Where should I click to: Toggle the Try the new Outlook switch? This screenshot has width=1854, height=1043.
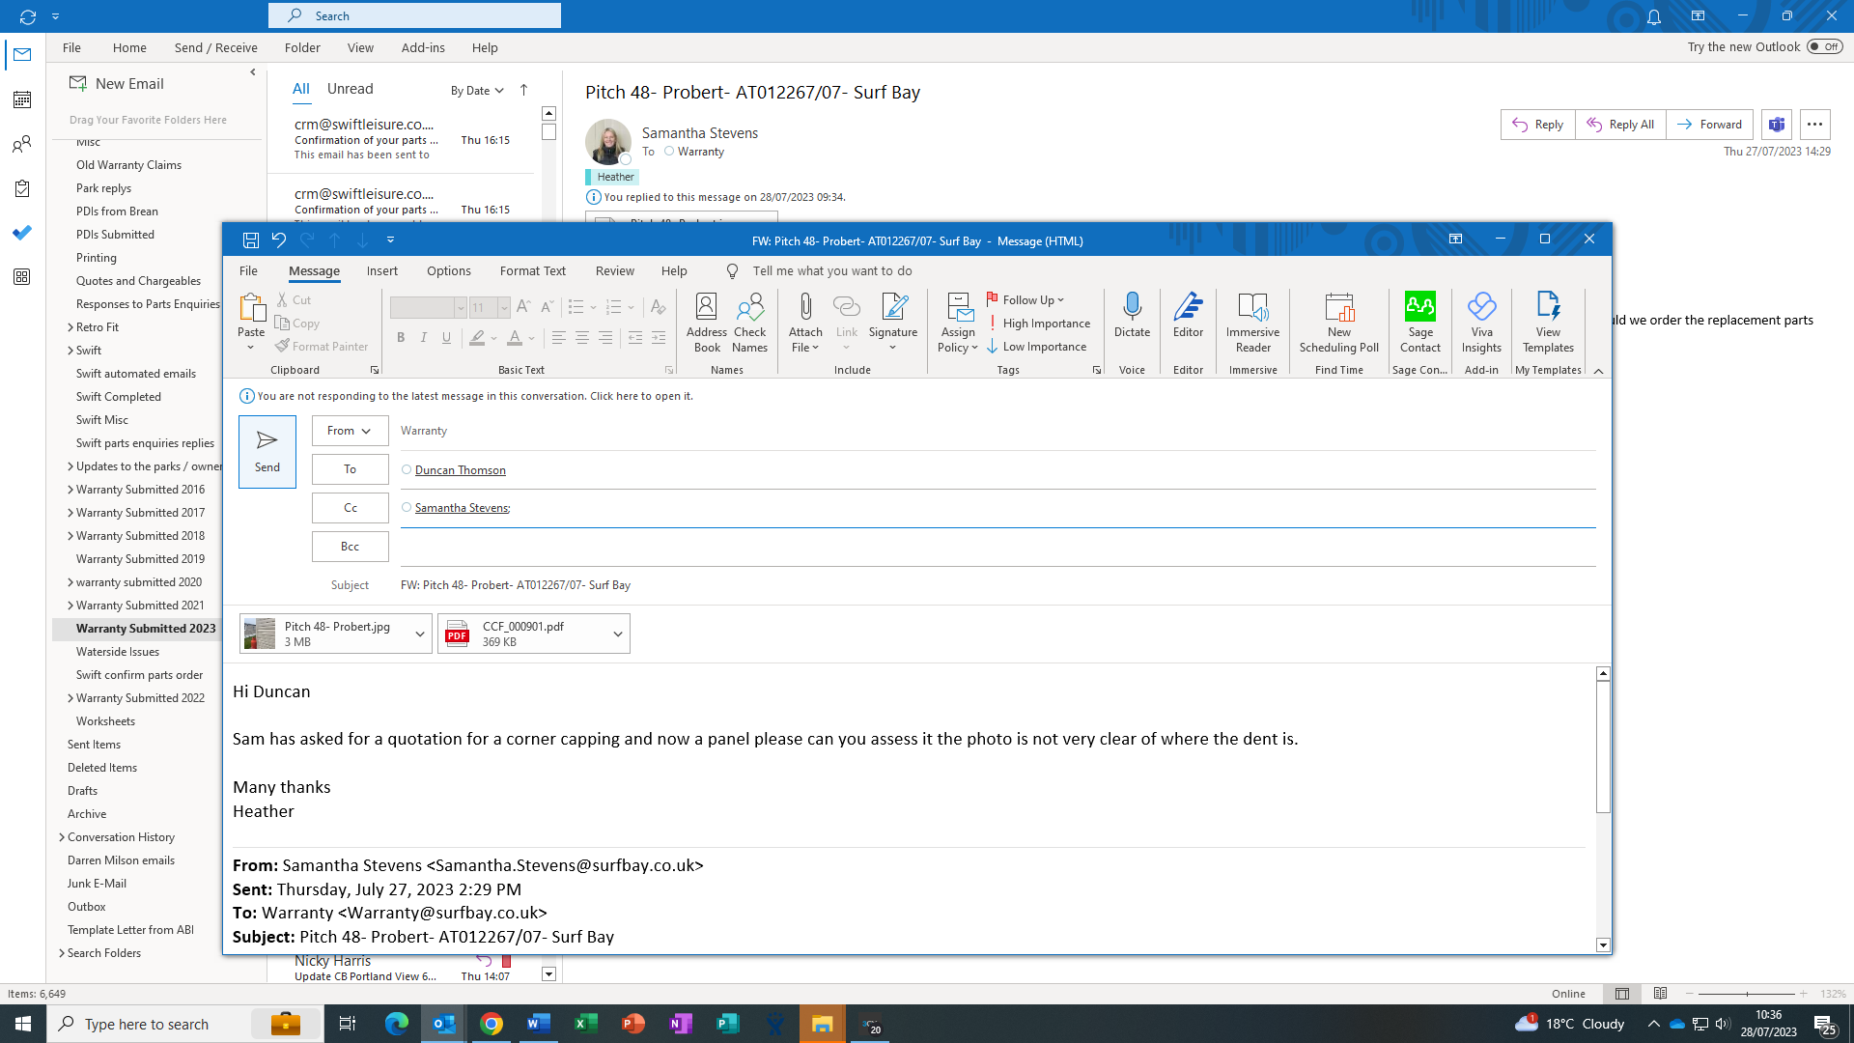[1824, 46]
